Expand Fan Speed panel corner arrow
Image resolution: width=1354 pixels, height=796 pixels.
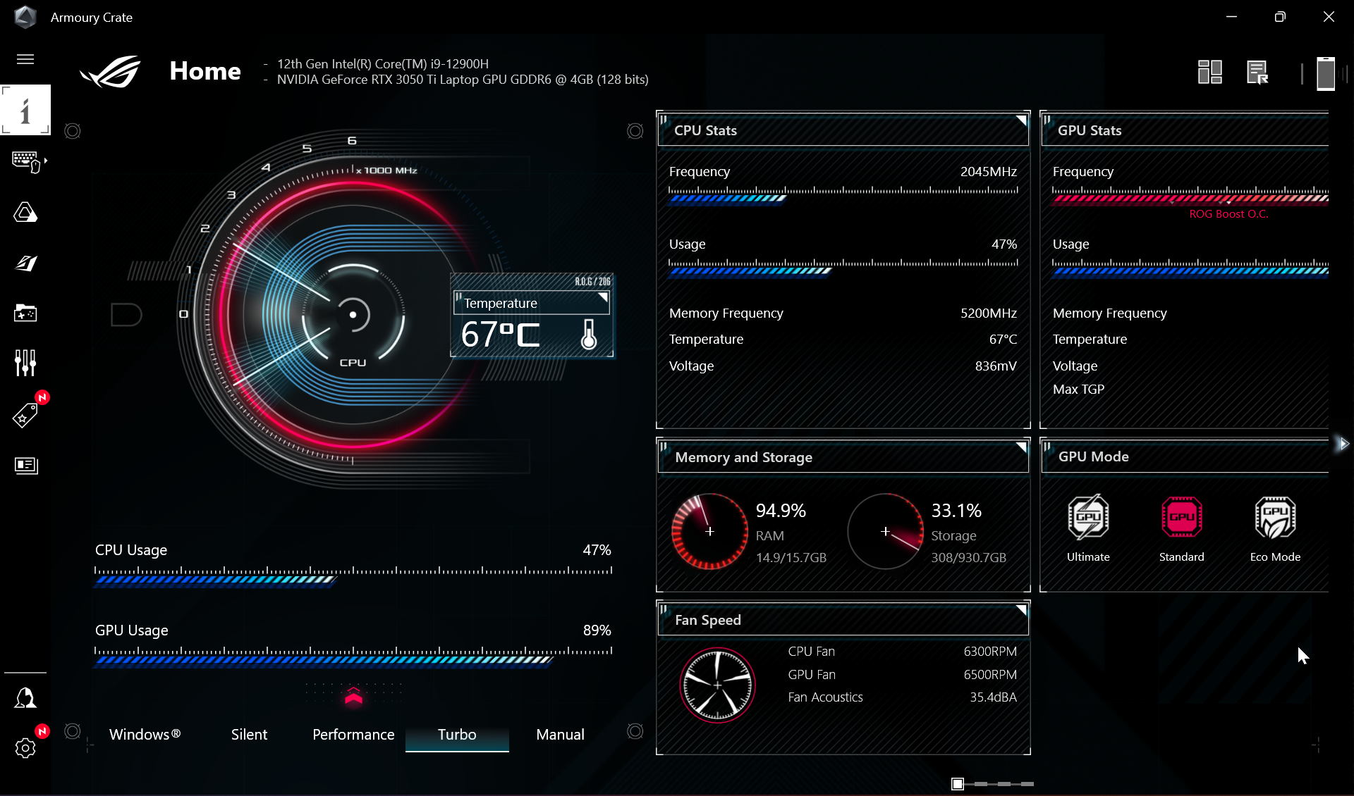pyautogui.click(x=1021, y=609)
